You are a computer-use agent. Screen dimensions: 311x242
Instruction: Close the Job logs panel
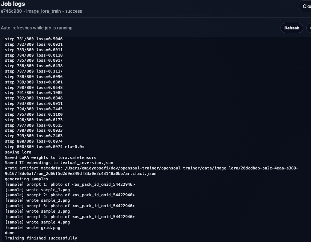point(305,6)
